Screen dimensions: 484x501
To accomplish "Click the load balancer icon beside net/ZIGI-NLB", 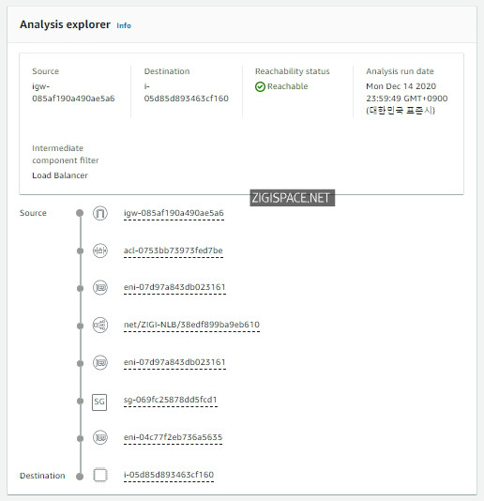I will click(100, 326).
